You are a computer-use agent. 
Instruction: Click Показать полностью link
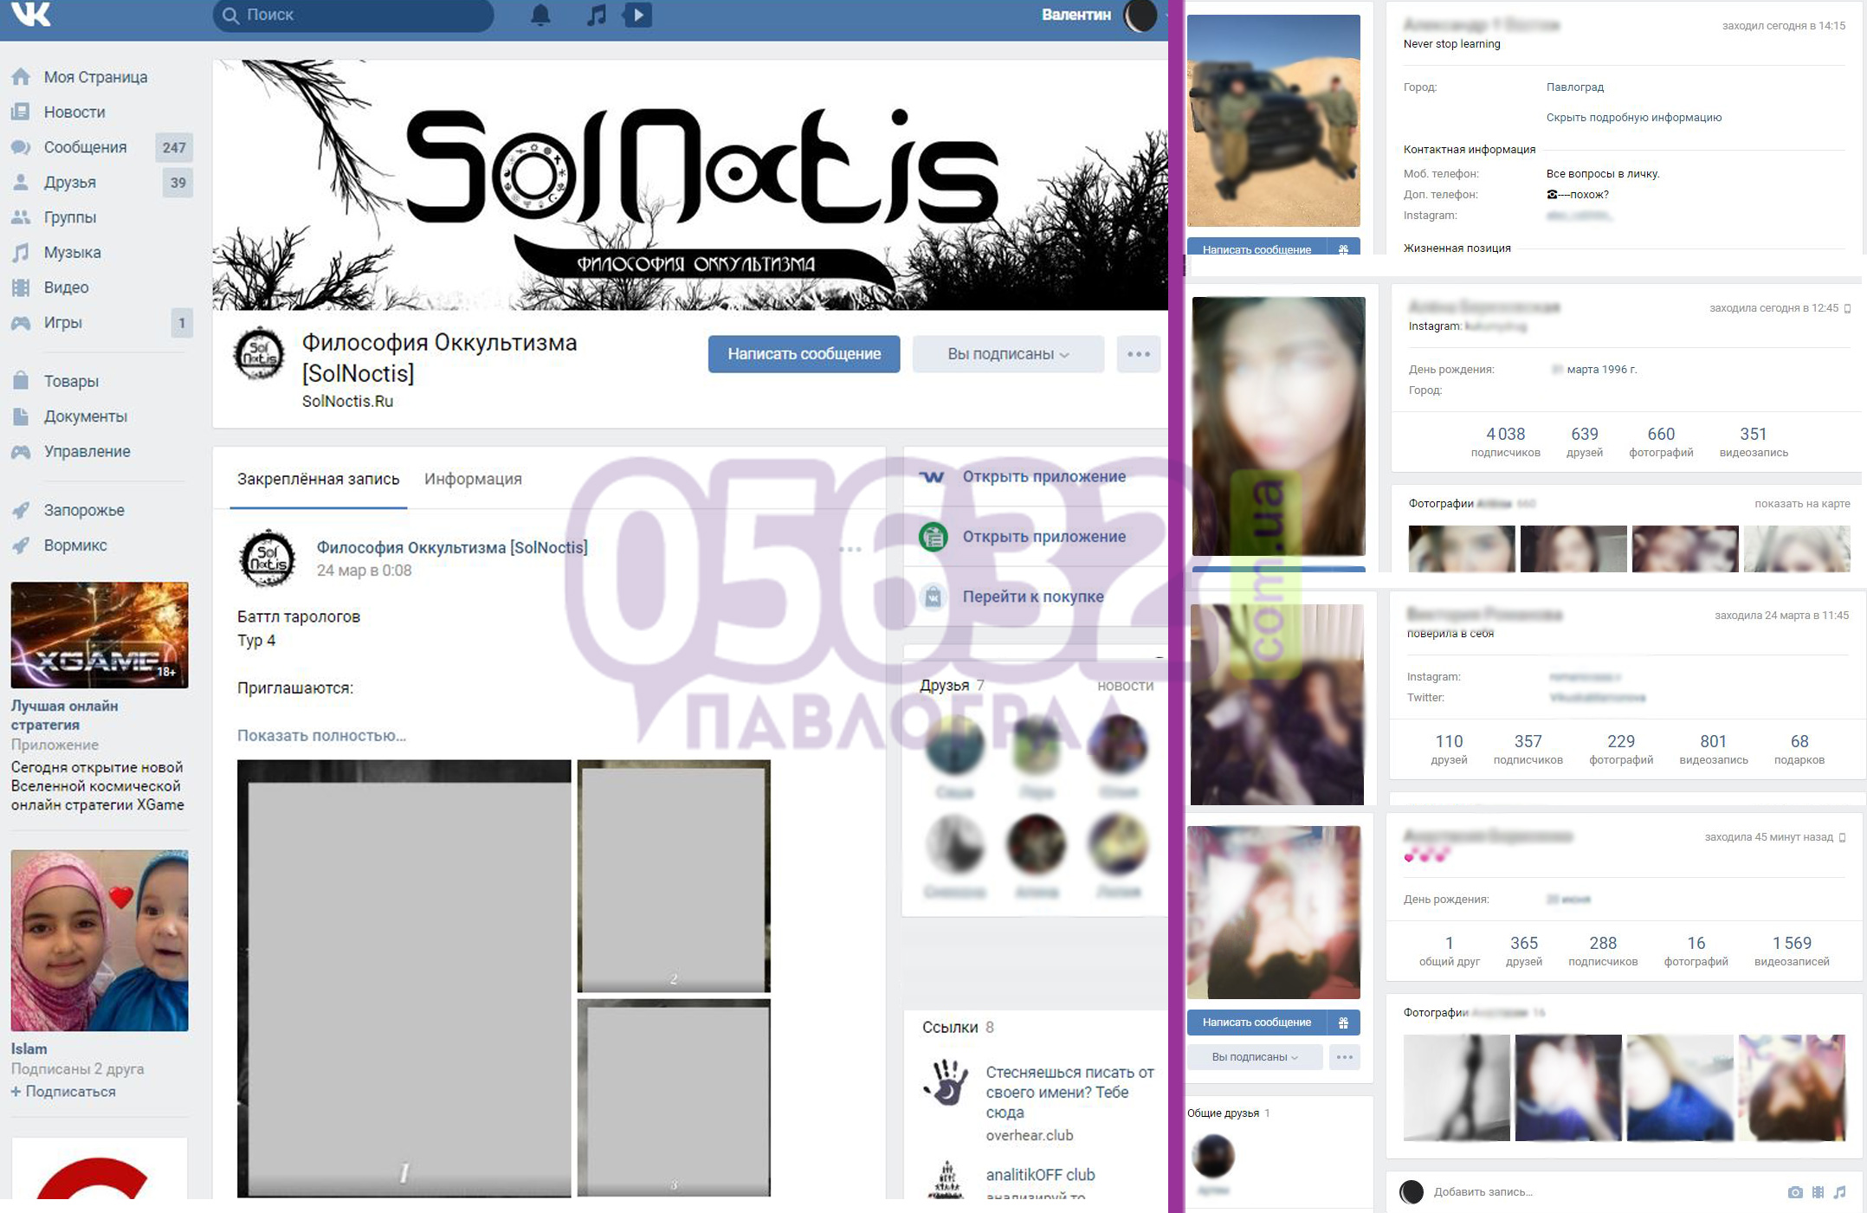(321, 735)
